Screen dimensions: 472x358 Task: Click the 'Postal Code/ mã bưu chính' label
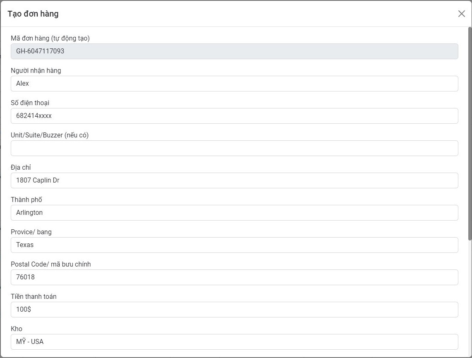(x=51, y=264)
